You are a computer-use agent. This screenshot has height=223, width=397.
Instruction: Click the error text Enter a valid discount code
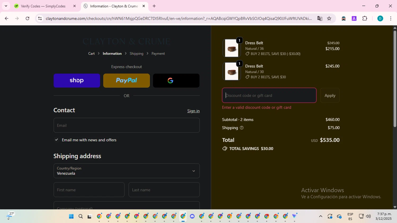pos(256,107)
